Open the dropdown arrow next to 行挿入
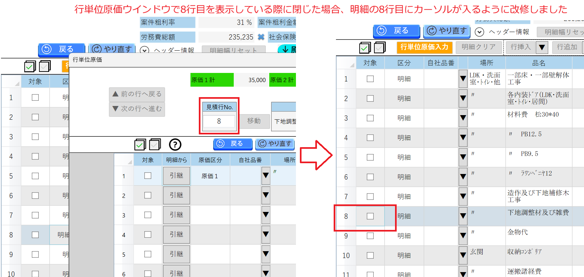584x277 pixels. click(x=542, y=47)
